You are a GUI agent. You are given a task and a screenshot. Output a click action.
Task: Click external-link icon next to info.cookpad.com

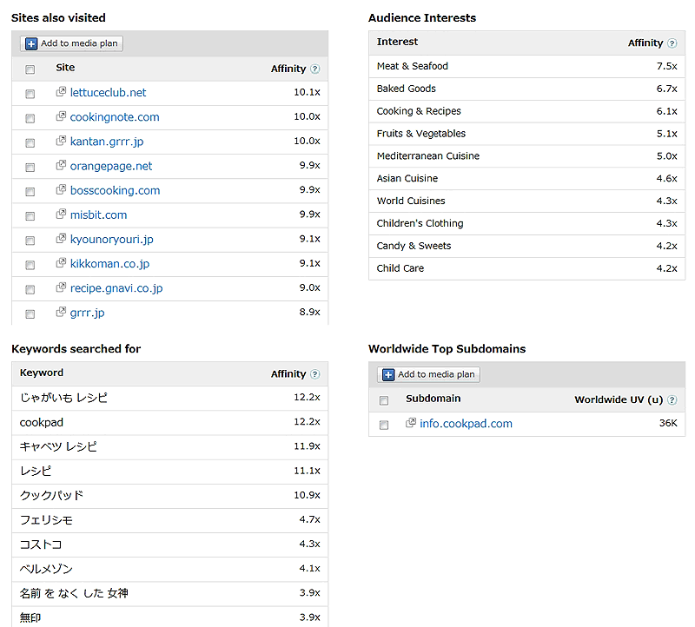click(411, 424)
